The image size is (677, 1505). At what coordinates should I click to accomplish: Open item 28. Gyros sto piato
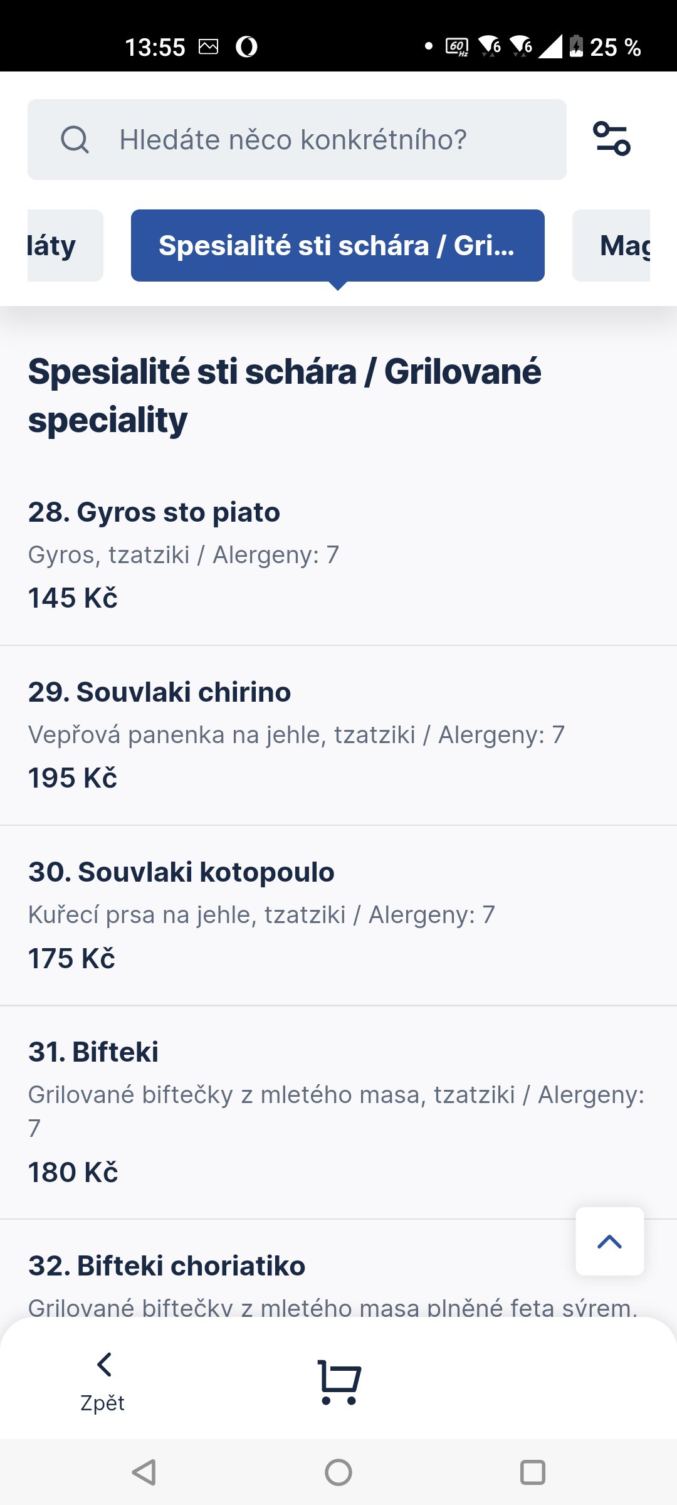[154, 512]
